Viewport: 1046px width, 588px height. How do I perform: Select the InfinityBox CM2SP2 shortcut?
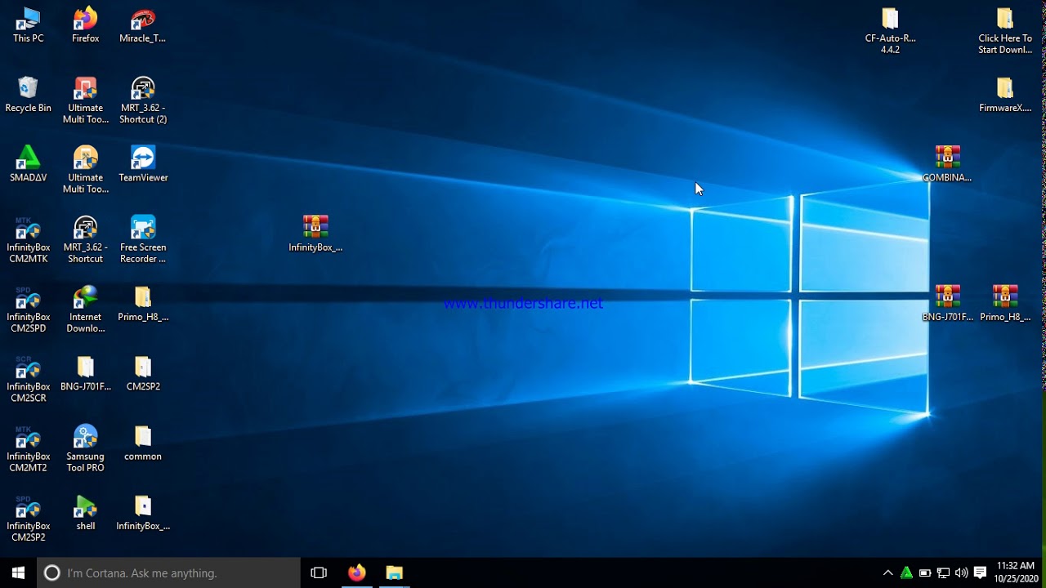click(28, 519)
